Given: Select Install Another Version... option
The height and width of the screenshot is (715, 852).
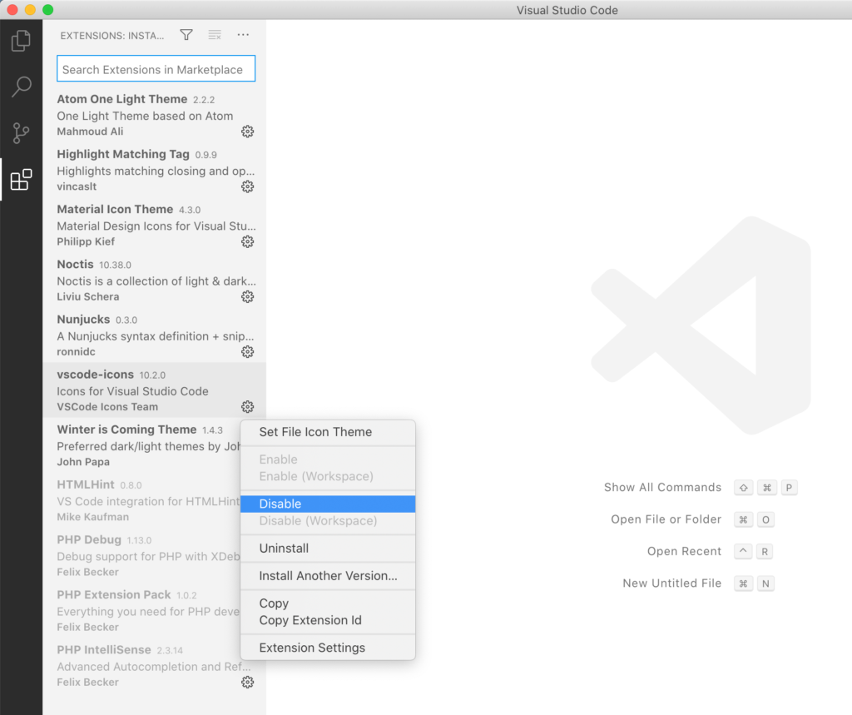Looking at the screenshot, I should tap(328, 576).
